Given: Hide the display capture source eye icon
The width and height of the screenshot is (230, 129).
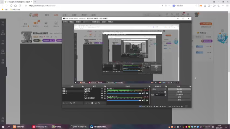Looking at the screenshot, I should click(102, 98).
